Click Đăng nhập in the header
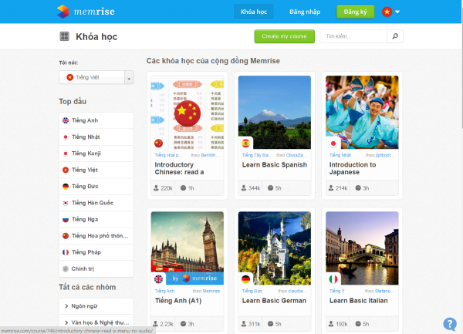 (305, 12)
